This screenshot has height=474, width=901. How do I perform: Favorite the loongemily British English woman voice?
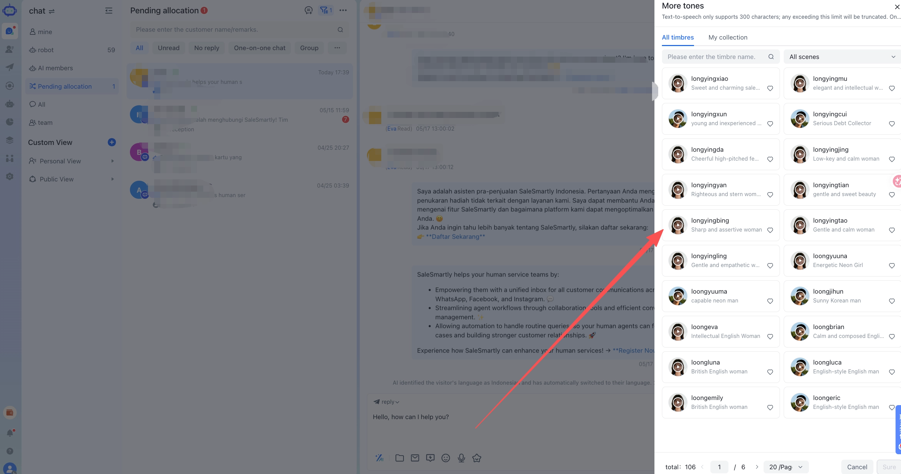coord(770,408)
